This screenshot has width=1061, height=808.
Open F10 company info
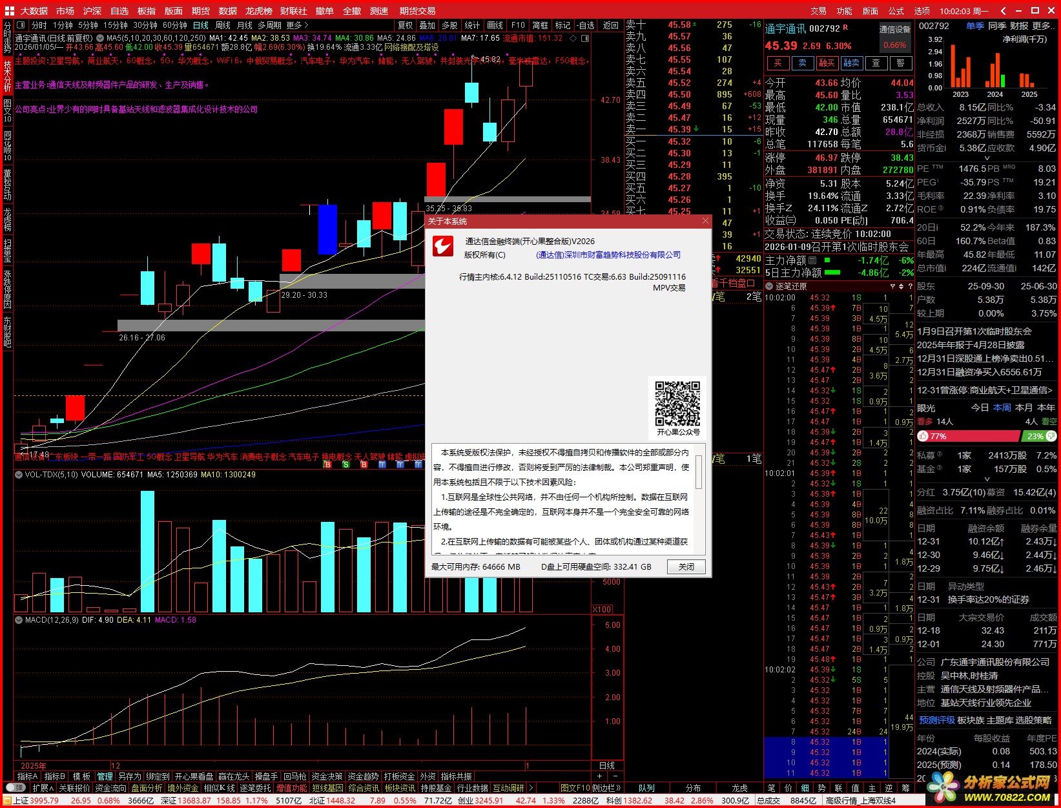(x=518, y=25)
